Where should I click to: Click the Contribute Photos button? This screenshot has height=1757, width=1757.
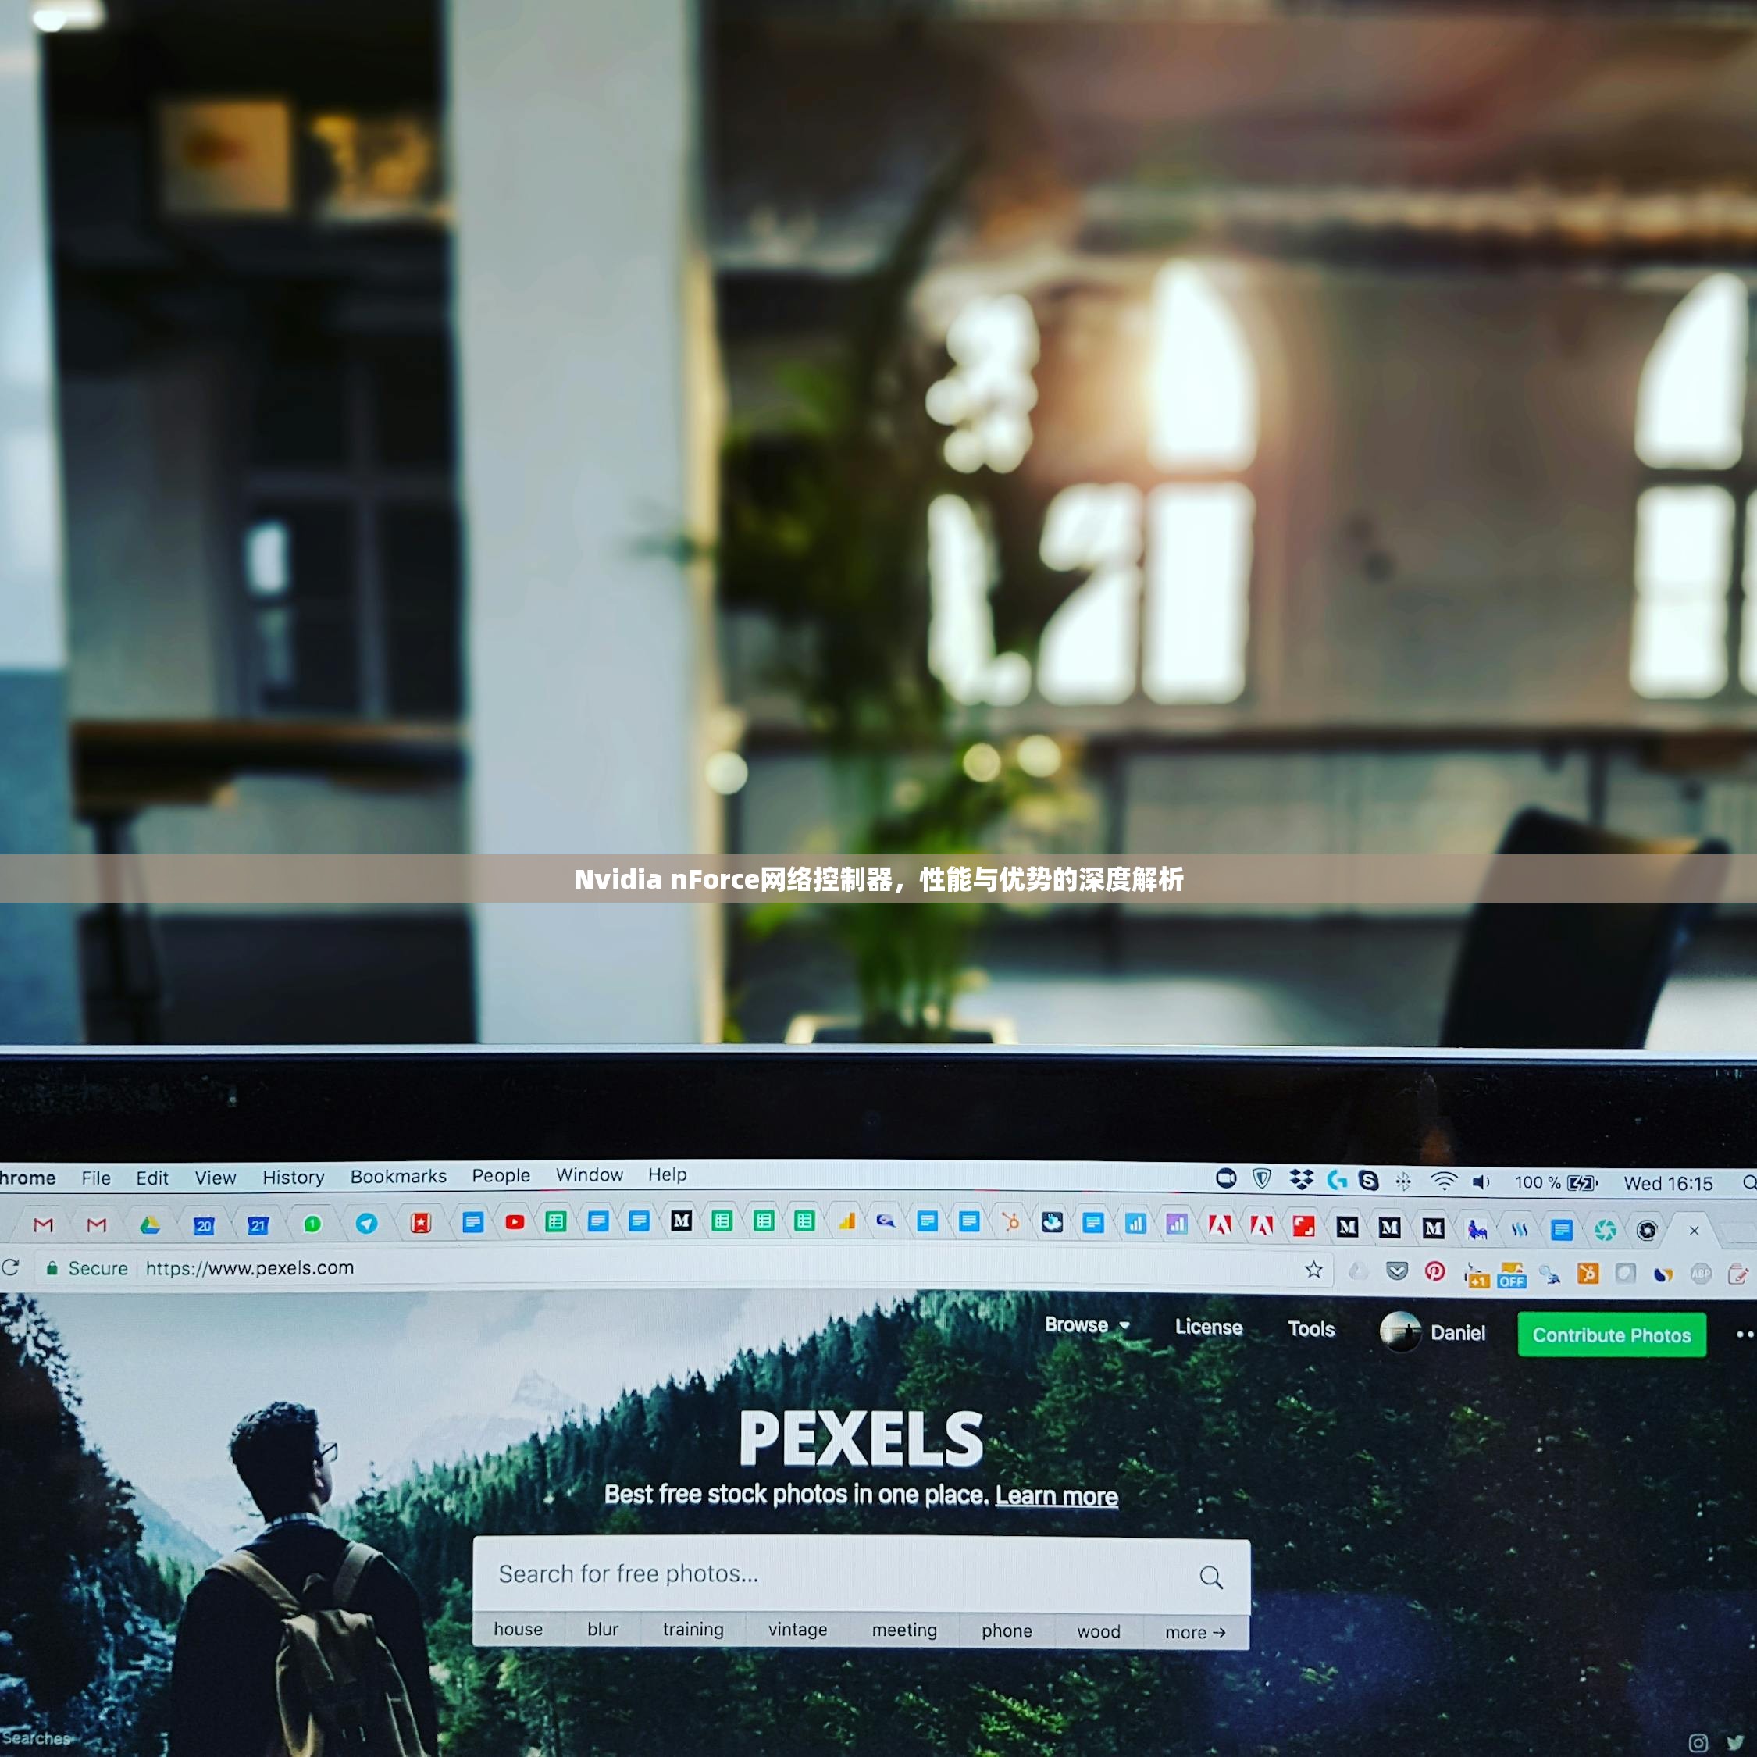click(1609, 1334)
